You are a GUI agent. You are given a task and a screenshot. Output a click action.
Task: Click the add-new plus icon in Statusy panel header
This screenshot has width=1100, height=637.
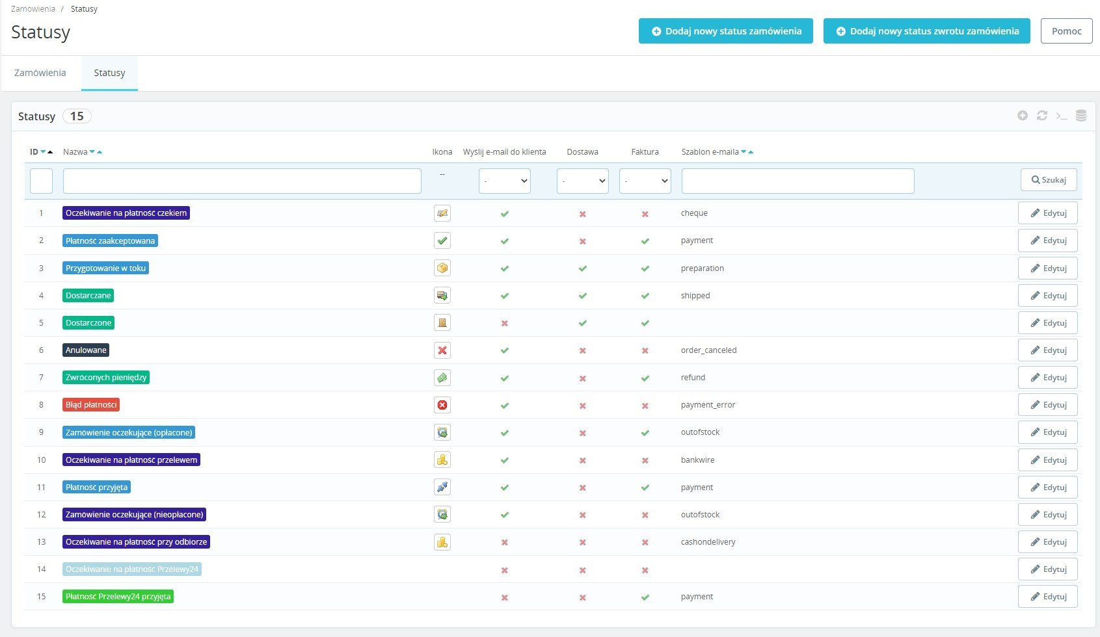1023,116
